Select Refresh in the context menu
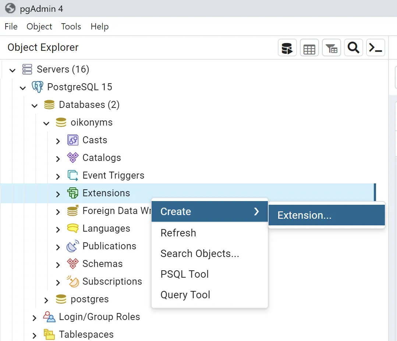397x341 pixels. click(x=178, y=233)
